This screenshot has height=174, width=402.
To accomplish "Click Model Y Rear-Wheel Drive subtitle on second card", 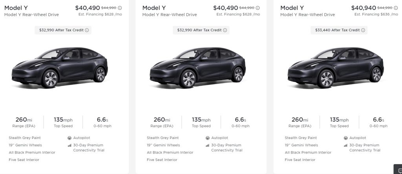I will [x=170, y=15].
